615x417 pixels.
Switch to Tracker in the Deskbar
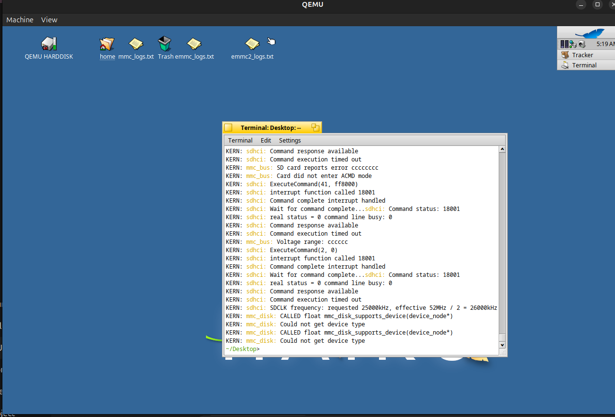(582, 55)
